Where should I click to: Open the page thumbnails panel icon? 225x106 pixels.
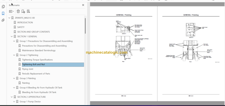click(x=3, y=7)
